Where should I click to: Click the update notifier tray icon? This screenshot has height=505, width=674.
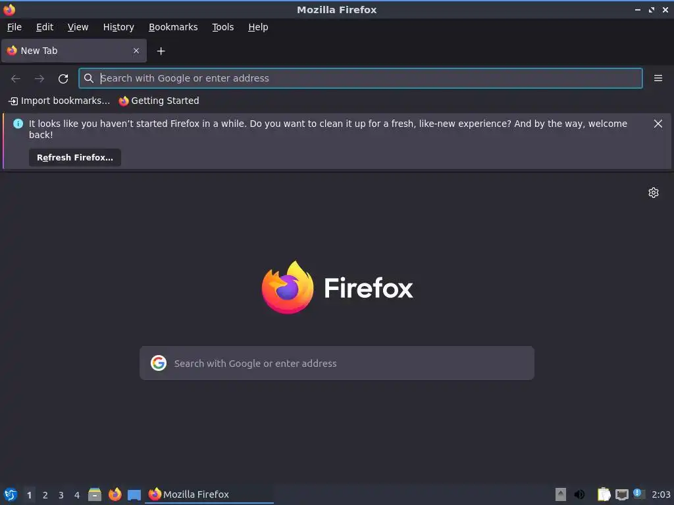(639, 494)
